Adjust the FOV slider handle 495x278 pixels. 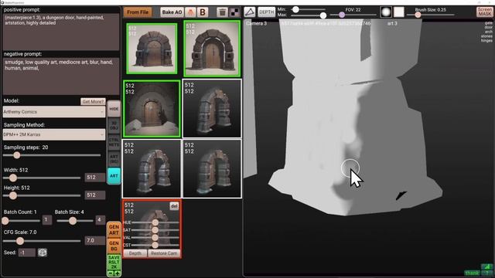(x=342, y=15)
